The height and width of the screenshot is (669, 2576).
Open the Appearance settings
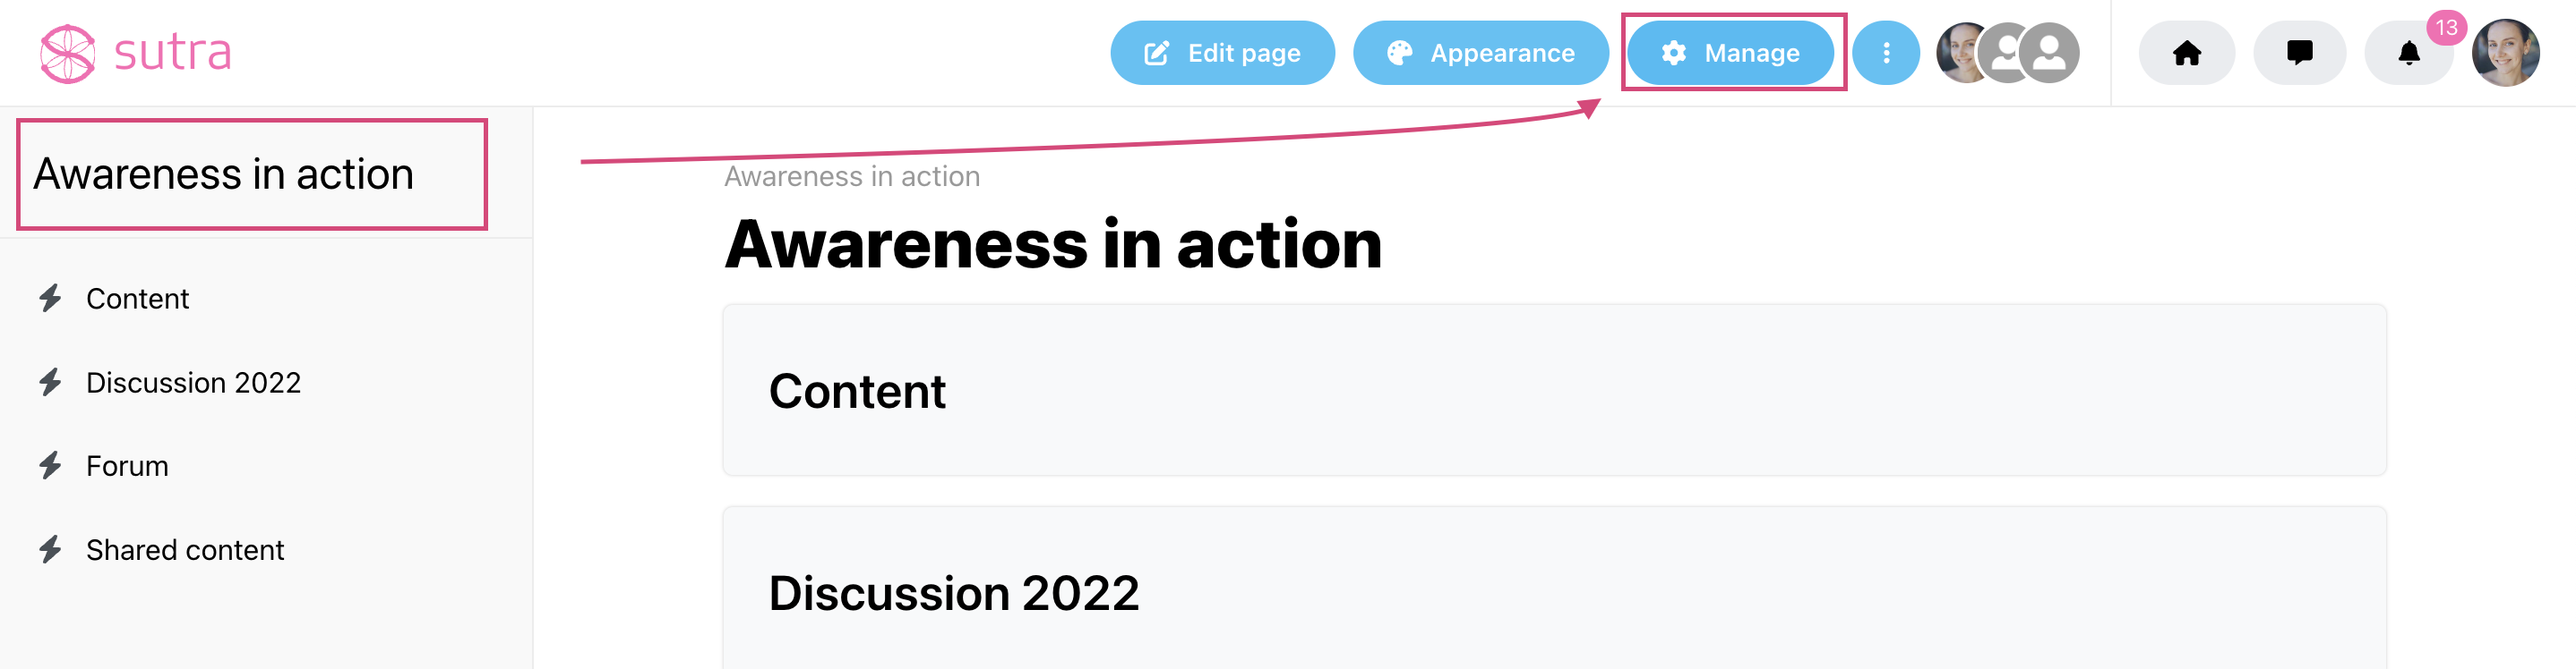point(1480,53)
